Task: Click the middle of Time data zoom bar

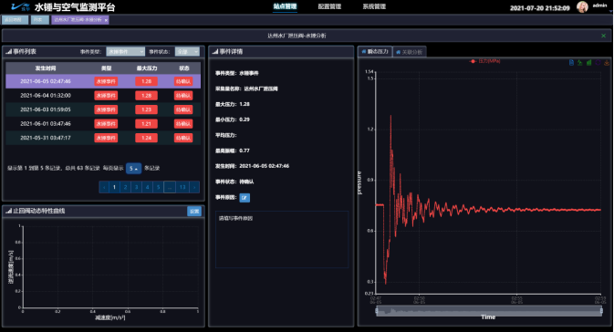Action: [x=489, y=311]
